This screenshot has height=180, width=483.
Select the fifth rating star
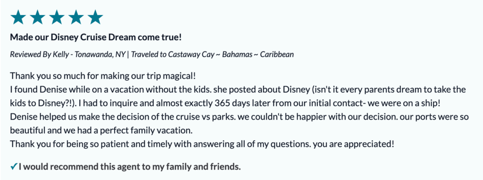95,17
